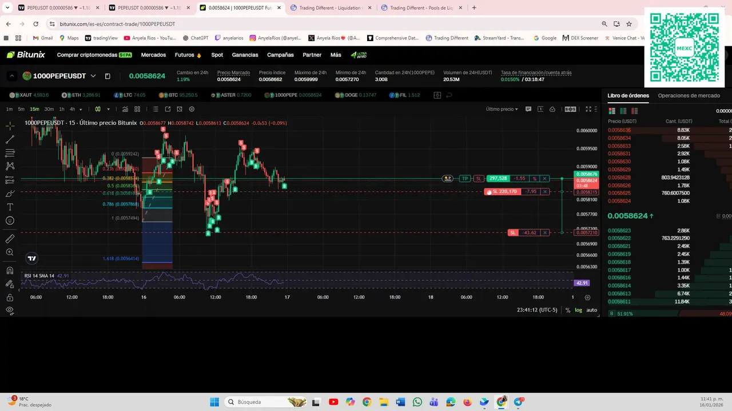Cancel the SL 220,170 order on chart
Screen dimensions: 732x411
tap(545, 192)
